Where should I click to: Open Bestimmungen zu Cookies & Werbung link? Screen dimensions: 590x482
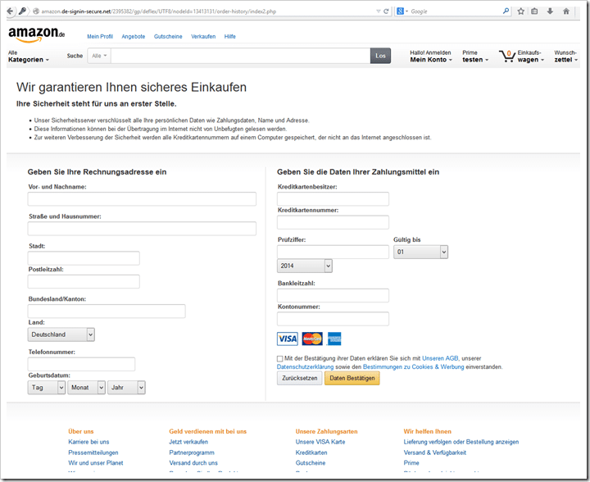tap(414, 367)
